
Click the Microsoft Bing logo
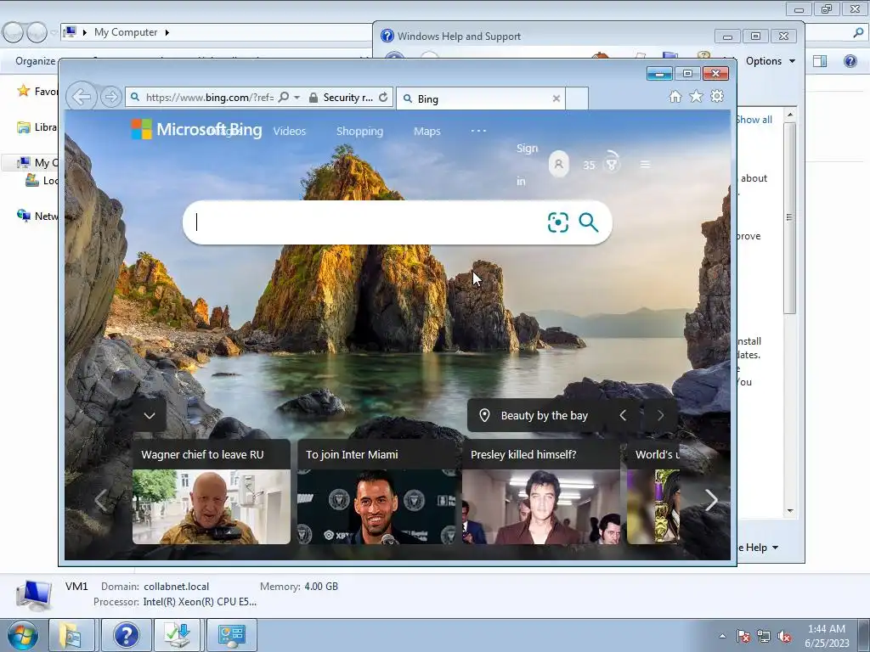[196, 129]
